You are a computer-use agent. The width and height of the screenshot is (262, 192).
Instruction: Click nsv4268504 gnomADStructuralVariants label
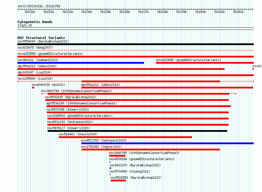[80, 116]
